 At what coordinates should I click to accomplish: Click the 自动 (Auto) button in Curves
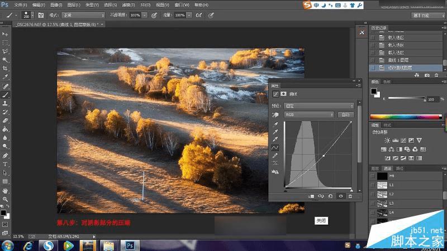click(x=345, y=114)
